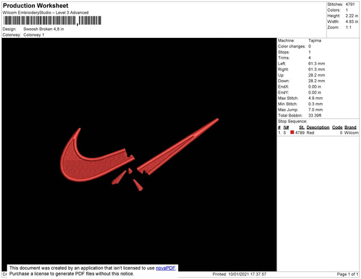Select the 'Down:' label
Image resolution: width=361 pixels, height=279 pixels.
[x=283, y=81]
